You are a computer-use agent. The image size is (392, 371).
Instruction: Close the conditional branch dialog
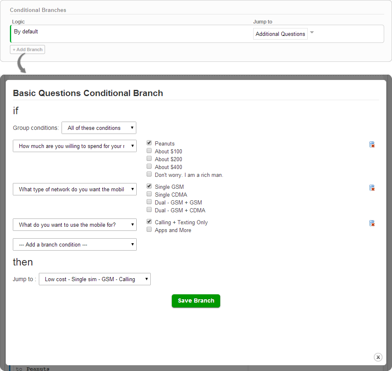pos(378,357)
